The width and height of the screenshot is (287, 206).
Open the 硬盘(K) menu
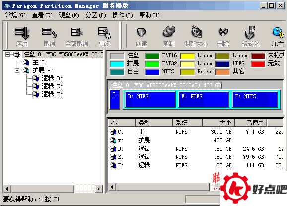[x=69, y=15]
